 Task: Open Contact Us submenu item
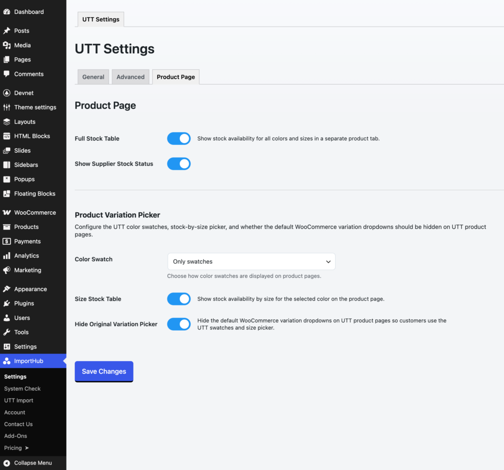(x=18, y=424)
